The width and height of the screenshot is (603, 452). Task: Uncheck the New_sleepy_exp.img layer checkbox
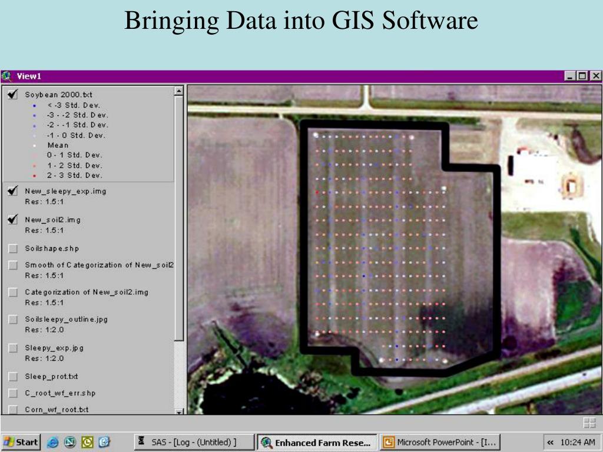(13, 191)
